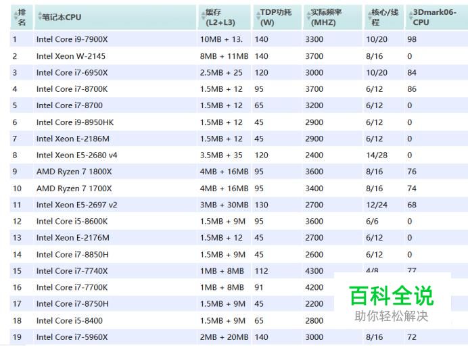
Task: Click frequency value 3300
Action: point(314,39)
